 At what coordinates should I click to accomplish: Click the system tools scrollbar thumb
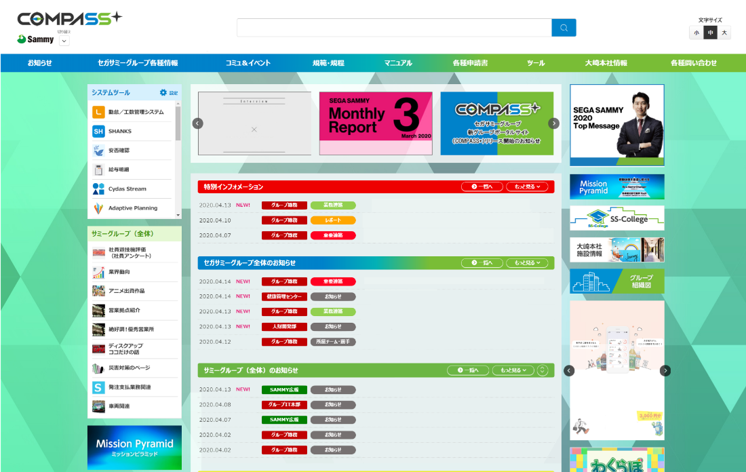(178, 123)
